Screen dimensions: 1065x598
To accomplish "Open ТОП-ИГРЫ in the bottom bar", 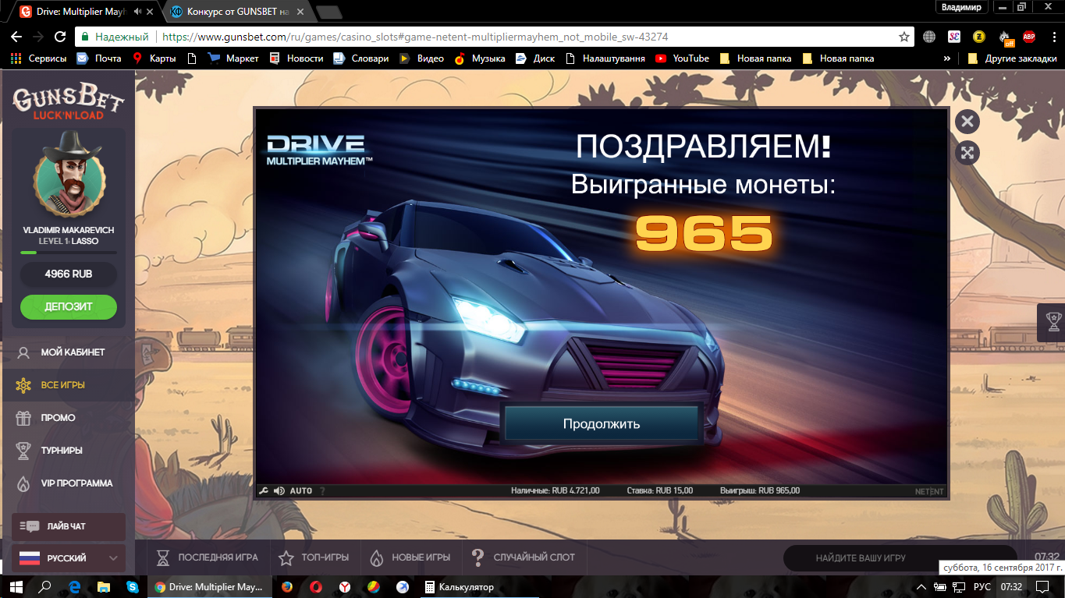I will (x=314, y=557).
